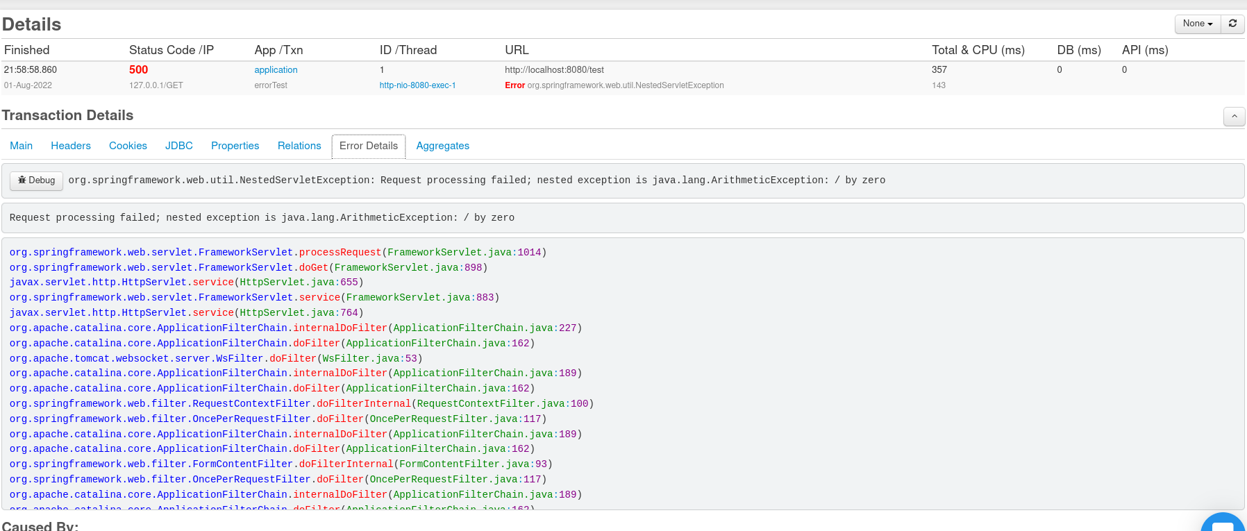Open the Cookies tab
The image size is (1247, 531).
click(x=128, y=146)
